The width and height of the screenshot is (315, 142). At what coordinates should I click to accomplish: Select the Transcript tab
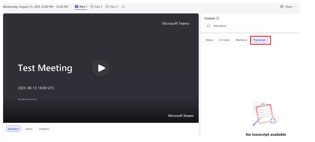[260, 40]
